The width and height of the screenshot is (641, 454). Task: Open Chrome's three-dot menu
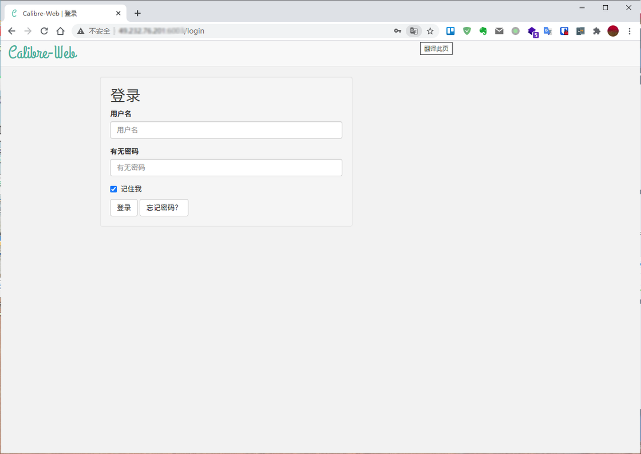(x=630, y=31)
